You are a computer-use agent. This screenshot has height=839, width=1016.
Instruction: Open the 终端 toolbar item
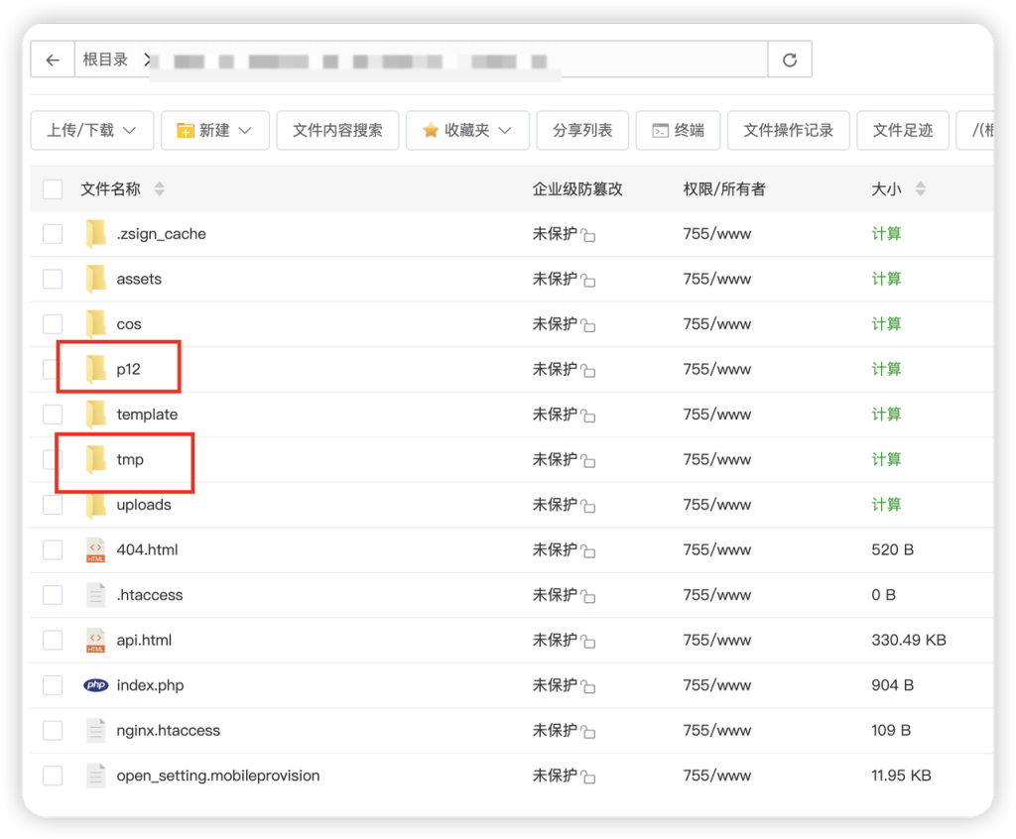tap(678, 130)
